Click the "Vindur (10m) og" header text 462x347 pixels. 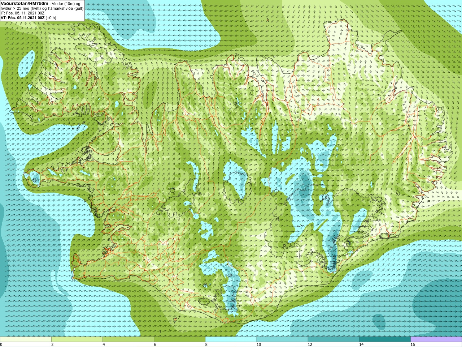[x=66, y=4]
